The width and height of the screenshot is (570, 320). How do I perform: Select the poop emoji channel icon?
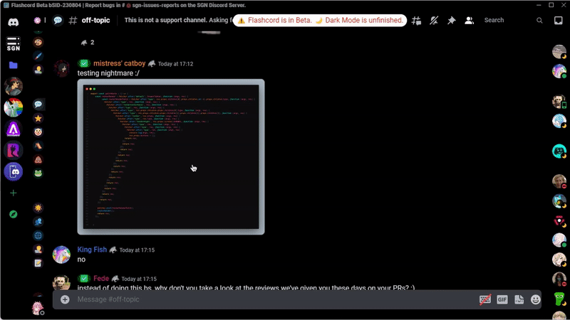pyautogui.click(x=38, y=159)
